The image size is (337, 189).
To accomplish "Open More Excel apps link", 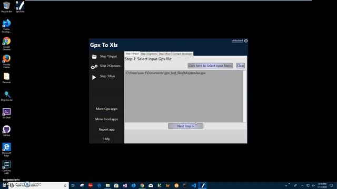I will point(106,119).
